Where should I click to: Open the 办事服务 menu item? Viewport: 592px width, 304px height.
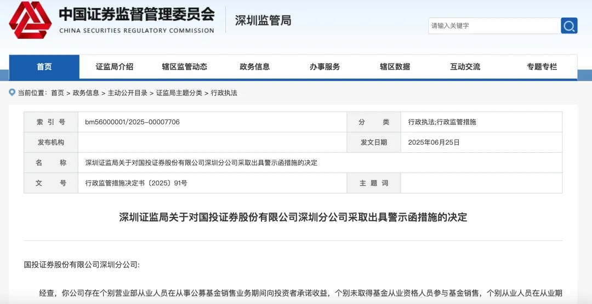[x=325, y=67]
